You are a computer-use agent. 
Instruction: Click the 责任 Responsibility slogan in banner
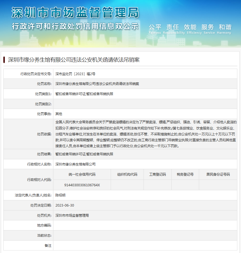click(x=174, y=29)
